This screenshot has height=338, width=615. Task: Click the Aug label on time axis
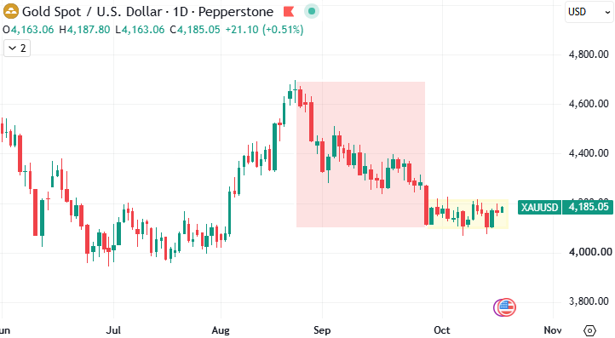(221, 330)
